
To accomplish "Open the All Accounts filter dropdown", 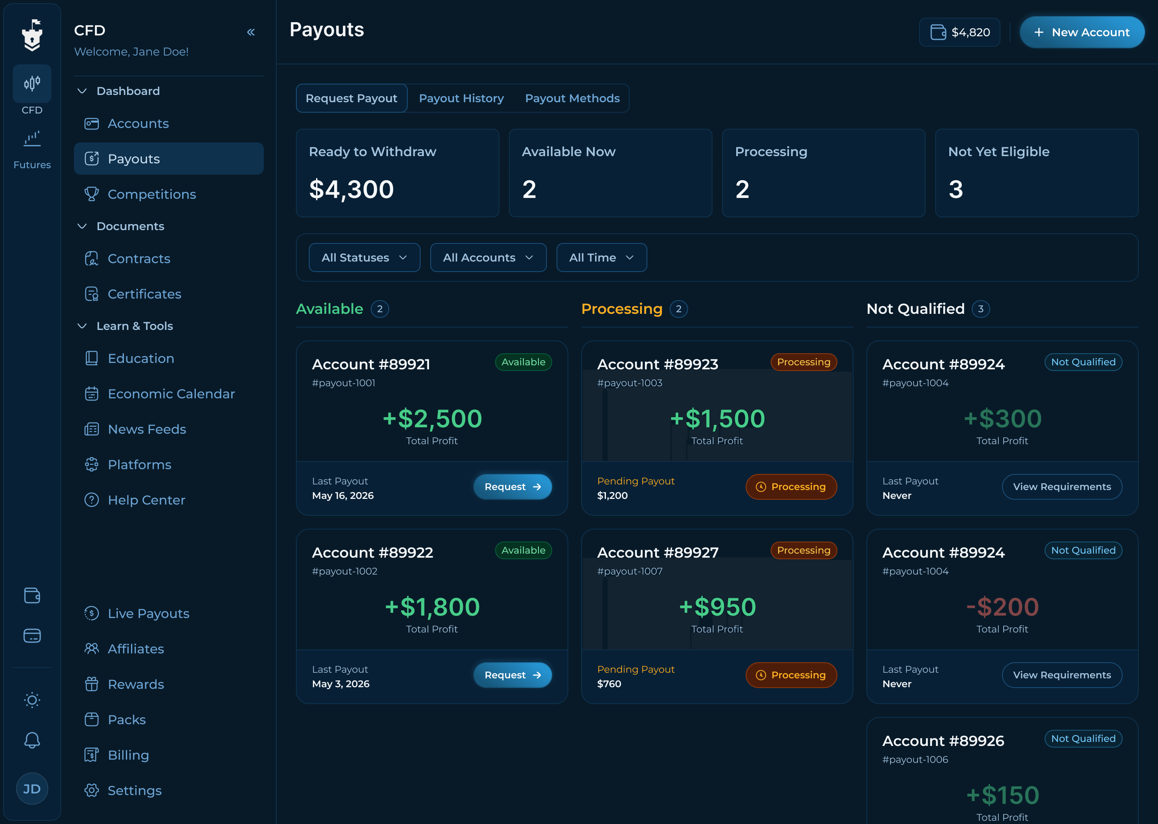I will 488,258.
